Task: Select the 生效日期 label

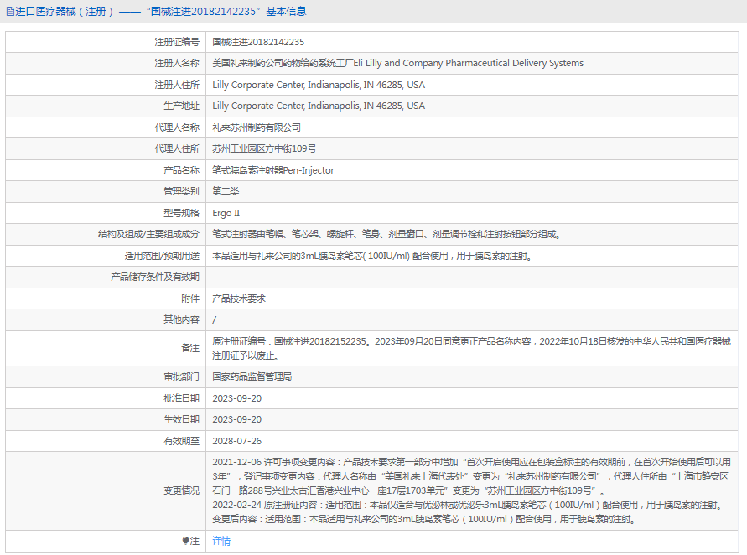Action: pyautogui.click(x=181, y=419)
